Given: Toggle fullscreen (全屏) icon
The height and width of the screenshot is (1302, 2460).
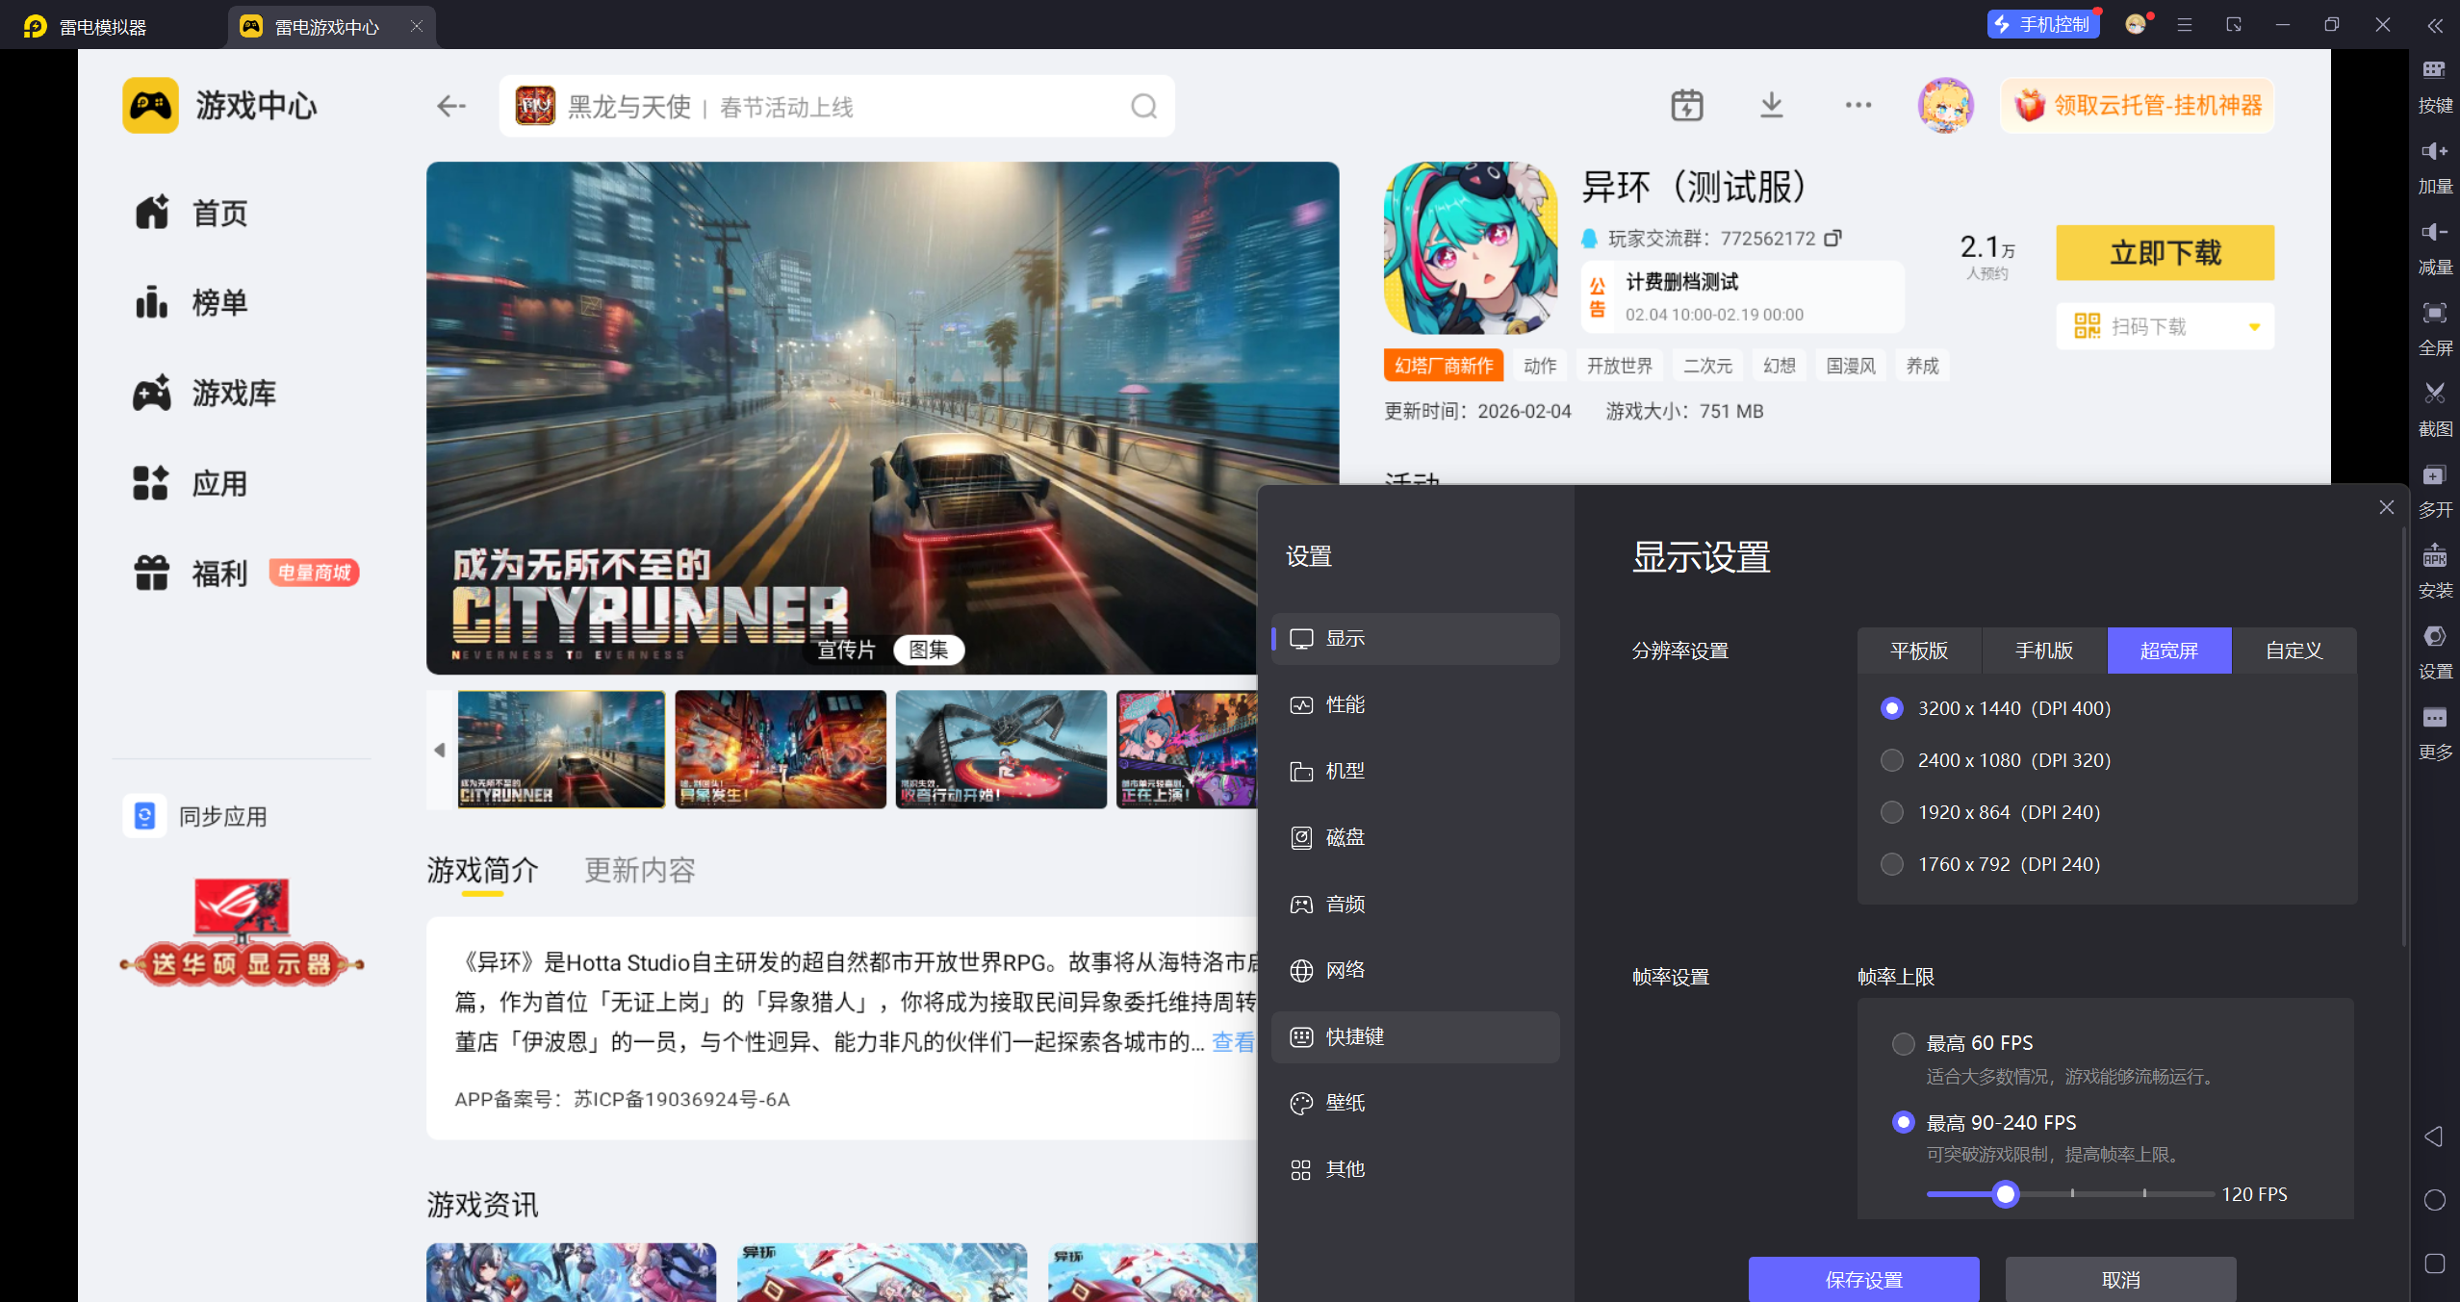Looking at the screenshot, I should [2434, 313].
